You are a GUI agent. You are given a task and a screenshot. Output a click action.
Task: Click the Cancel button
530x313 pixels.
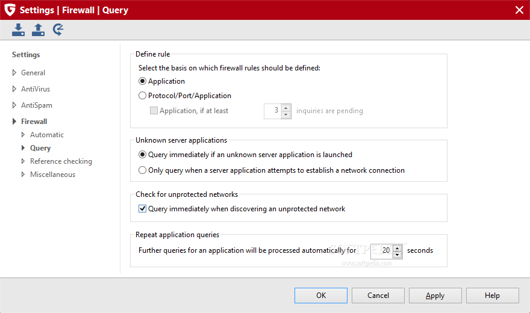[378, 296]
